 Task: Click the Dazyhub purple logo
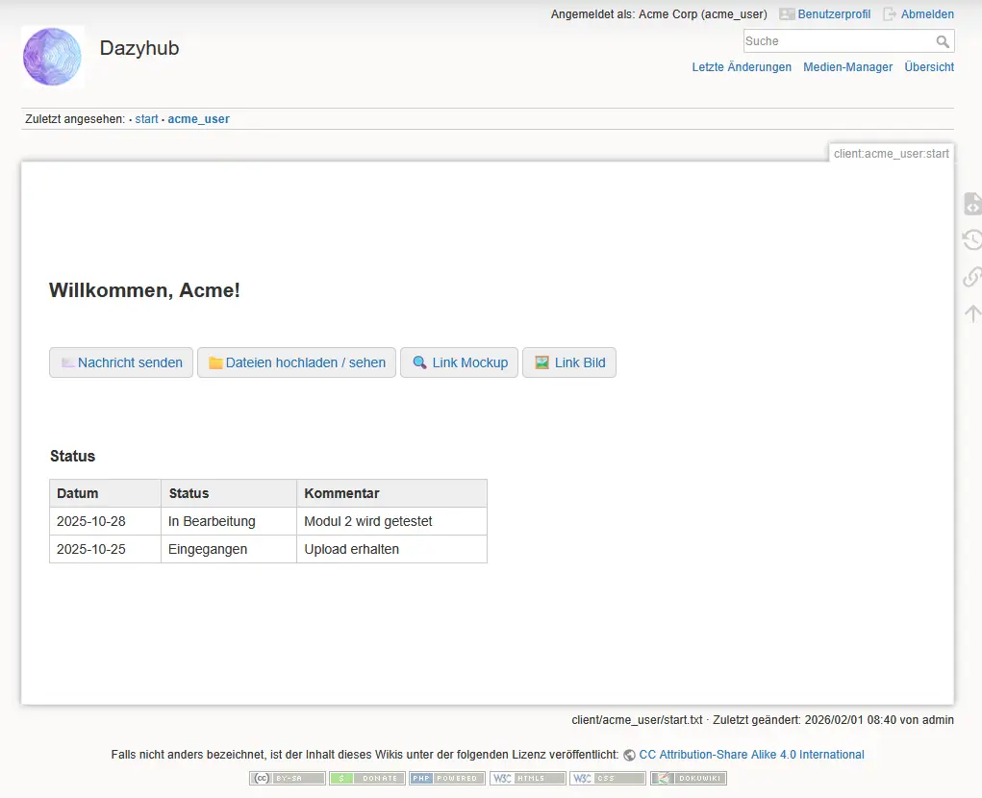click(53, 57)
